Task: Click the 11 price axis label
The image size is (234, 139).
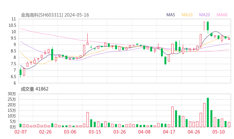Action: (14, 19)
